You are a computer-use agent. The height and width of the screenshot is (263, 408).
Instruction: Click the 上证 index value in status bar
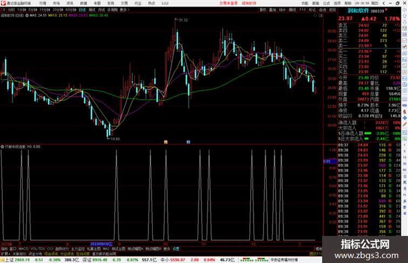tap(23, 260)
